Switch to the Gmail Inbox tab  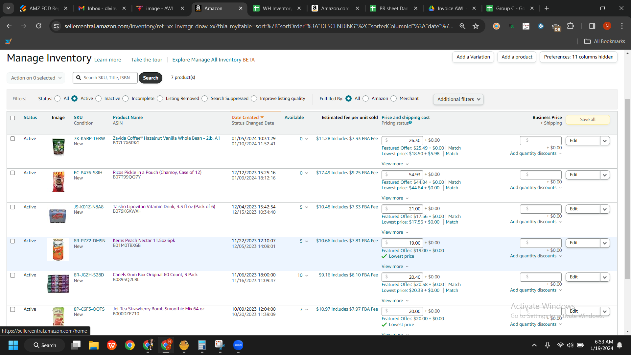pos(102,8)
